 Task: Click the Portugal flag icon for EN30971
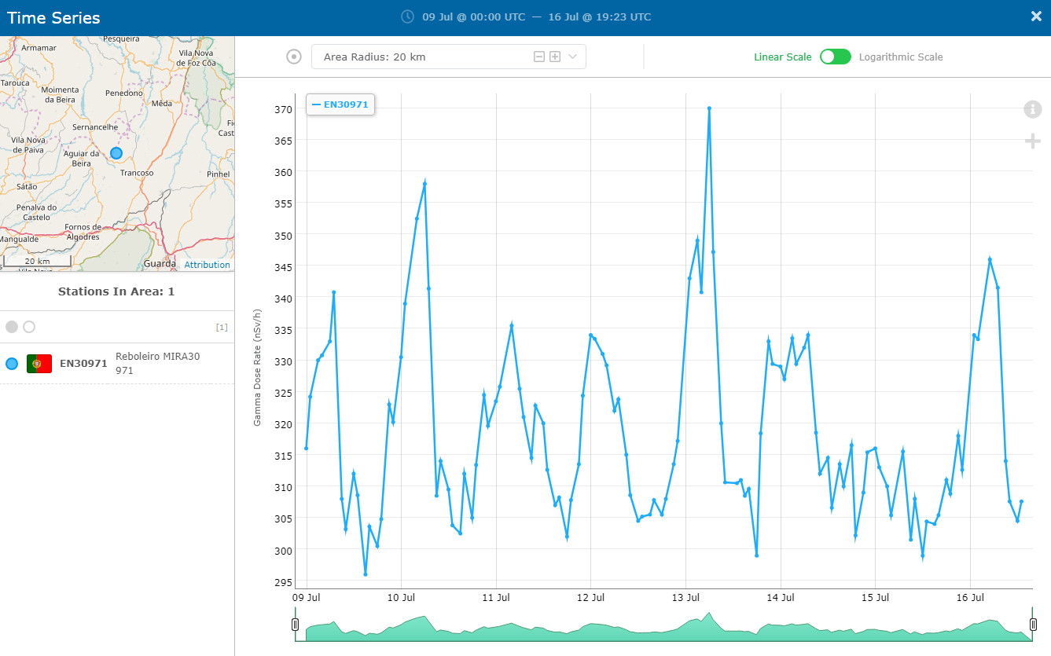point(39,364)
